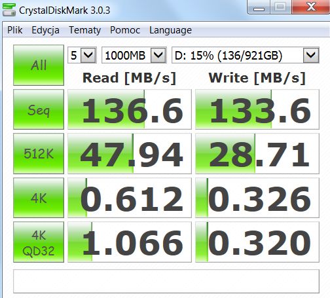Run all benchmarks with the All button
Image resolution: width=330 pixels, height=298 pixels.
(39, 65)
